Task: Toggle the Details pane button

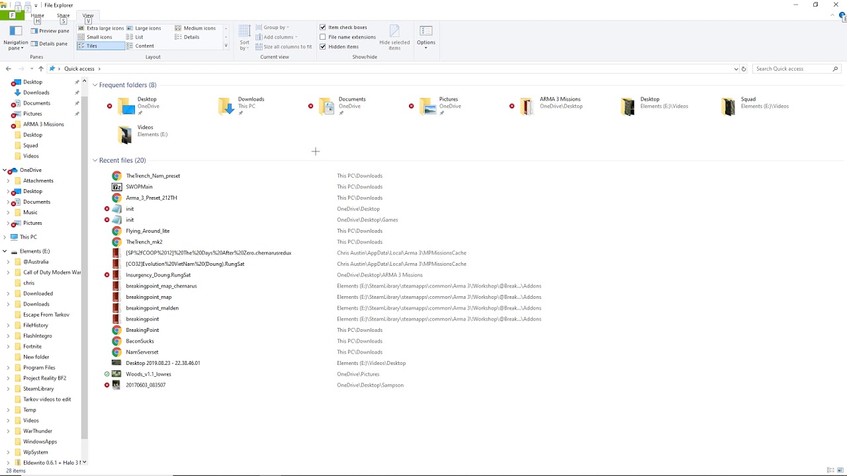Action: point(49,44)
